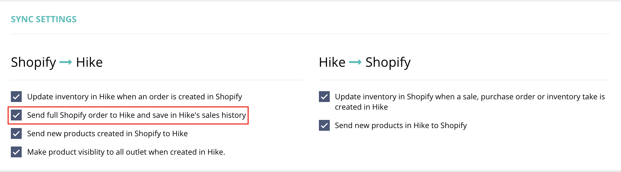
Task: Uncheck 'Make product visiblity to all outlet' checkbox
Action: click(16, 152)
